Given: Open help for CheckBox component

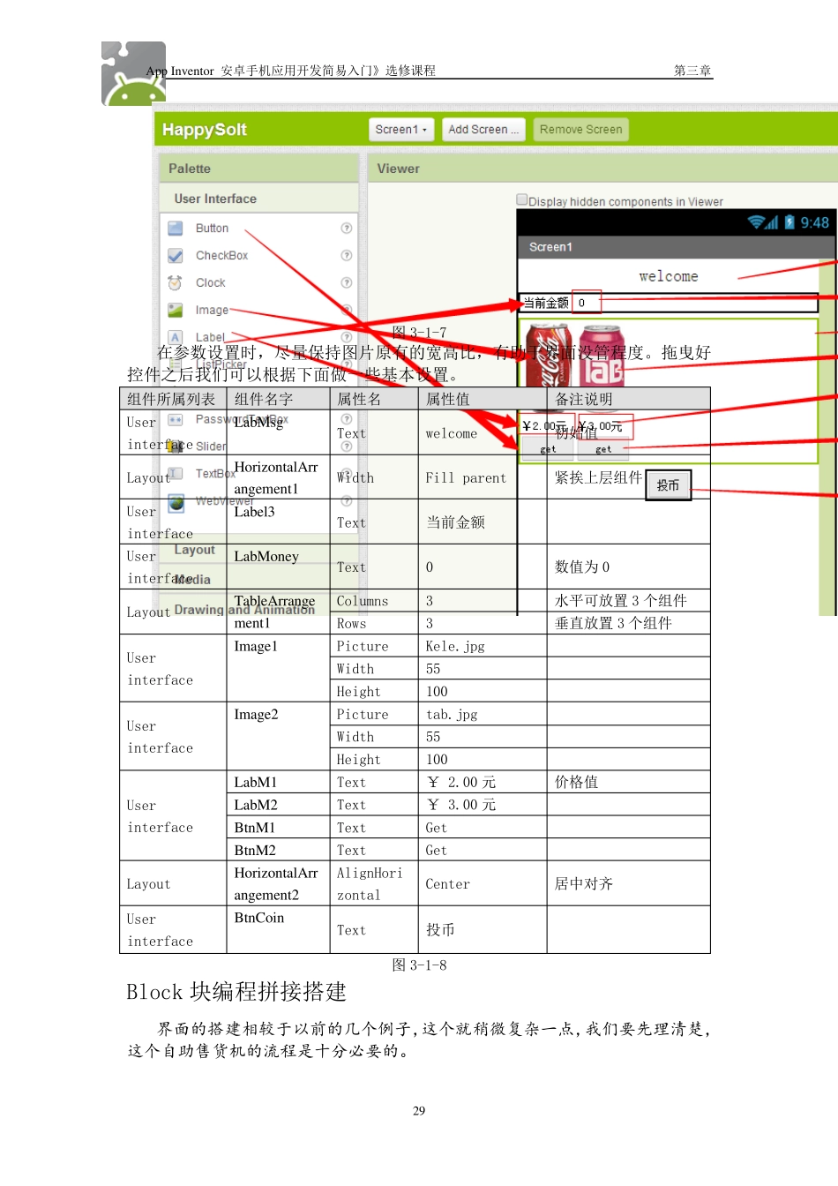Looking at the screenshot, I should click(x=347, y=256).
